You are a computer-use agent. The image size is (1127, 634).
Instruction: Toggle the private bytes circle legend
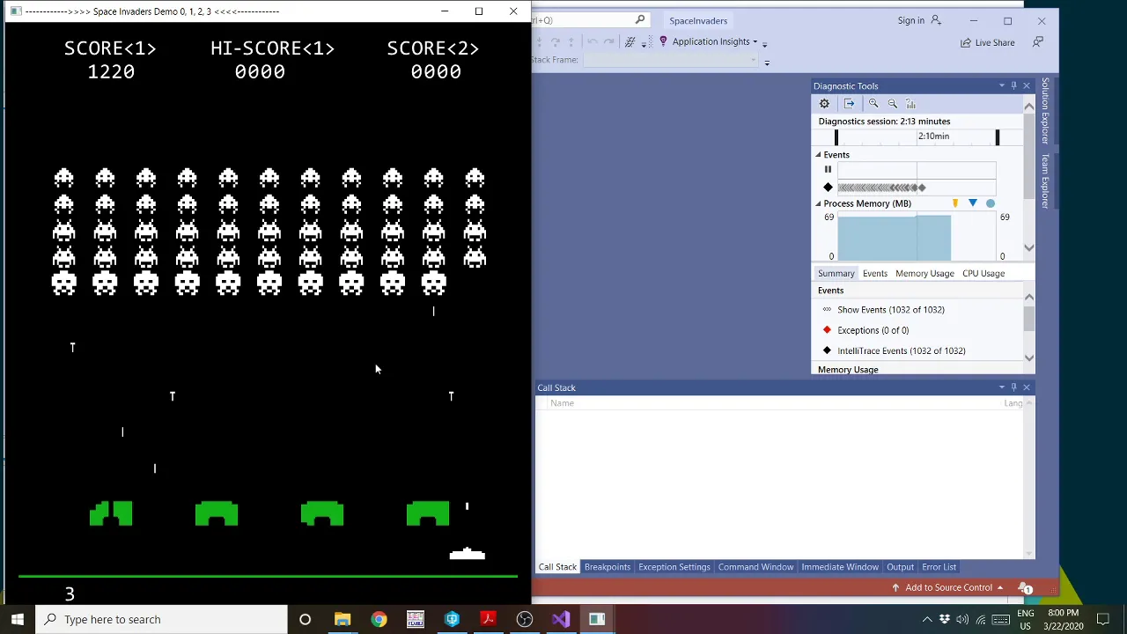click(991, 203)
